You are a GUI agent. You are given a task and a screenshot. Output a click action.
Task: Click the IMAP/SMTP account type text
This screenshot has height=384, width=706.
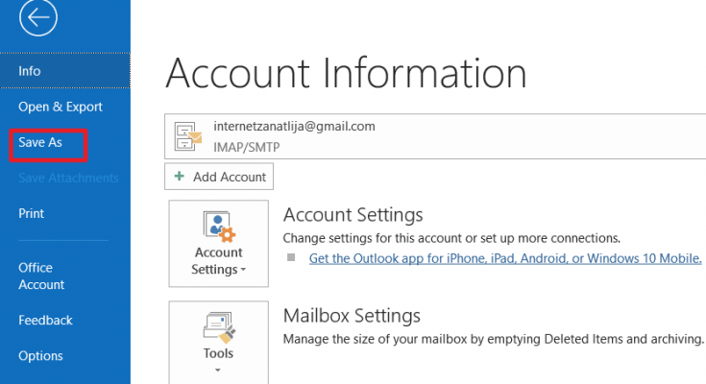246,147
